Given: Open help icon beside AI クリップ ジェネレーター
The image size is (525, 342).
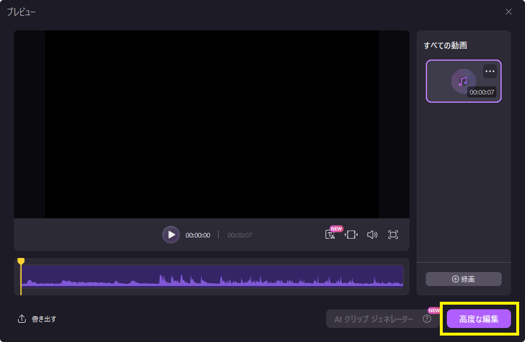Looking at the screenshot, I should tap(427, 319).
